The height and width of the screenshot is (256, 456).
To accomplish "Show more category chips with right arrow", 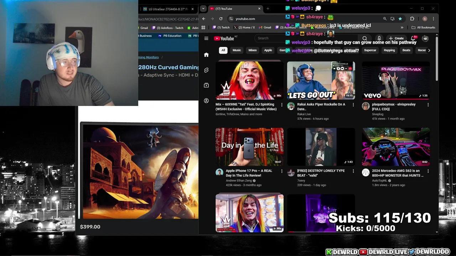I will (x=429, y=50).
